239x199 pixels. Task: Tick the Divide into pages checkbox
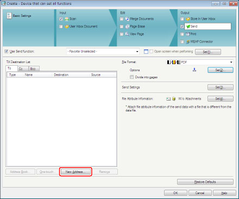pos(131,77)
